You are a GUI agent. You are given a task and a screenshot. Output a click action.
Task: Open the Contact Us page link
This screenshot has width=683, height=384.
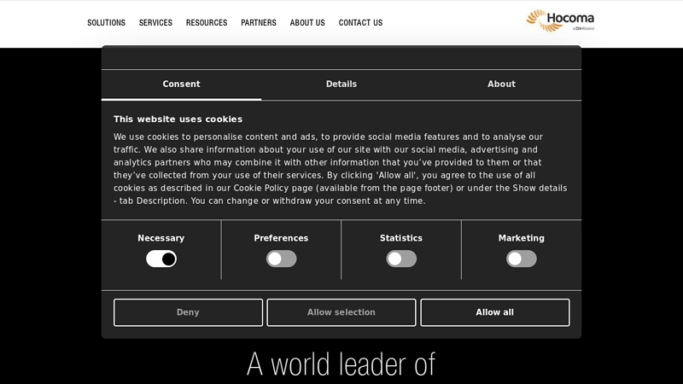click(360, 23)
